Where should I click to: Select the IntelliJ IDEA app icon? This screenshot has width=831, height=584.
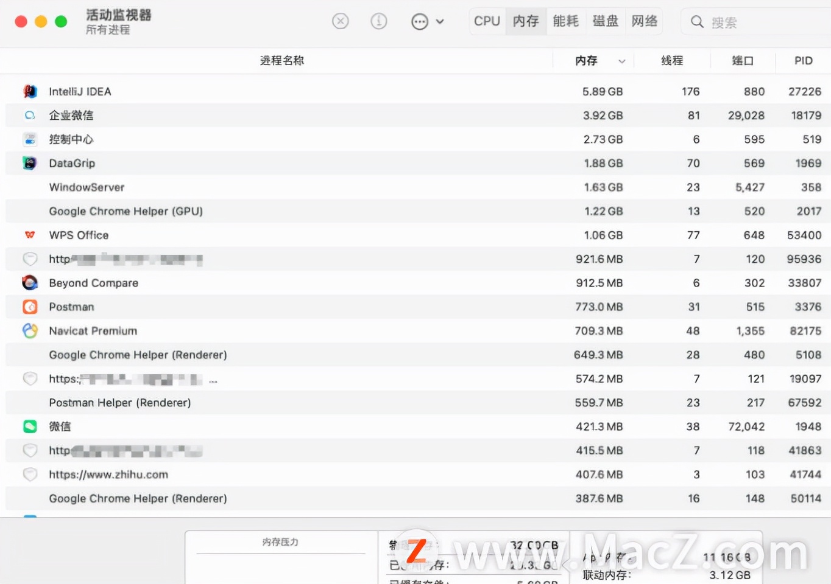tap(30, 91)
